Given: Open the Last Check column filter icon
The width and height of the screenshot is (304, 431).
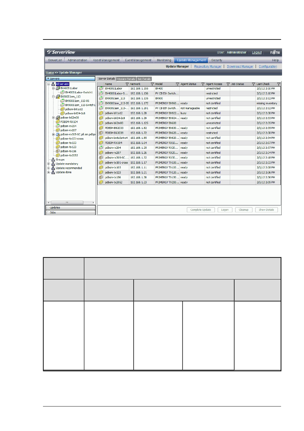Looking at the screenshot, I should [x=279, y=84].
